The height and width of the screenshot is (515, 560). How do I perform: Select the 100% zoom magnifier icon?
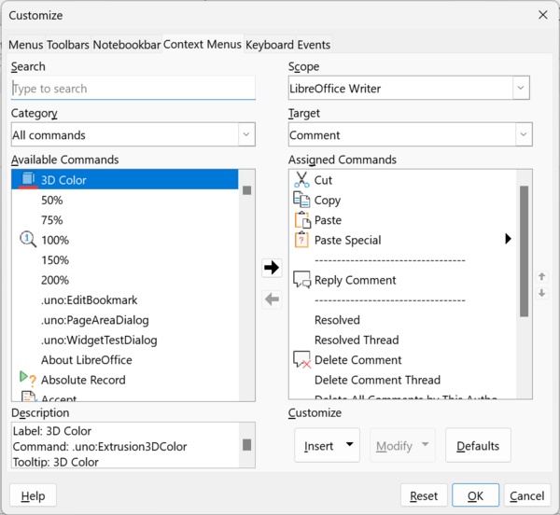point(28,240)
